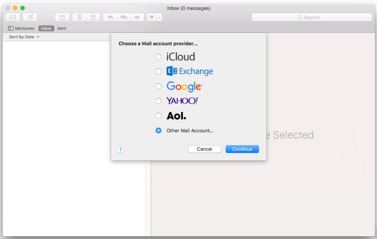The height and width of the screenshot is (239, 377).
Task: Click the Search field
Action: 312,17
